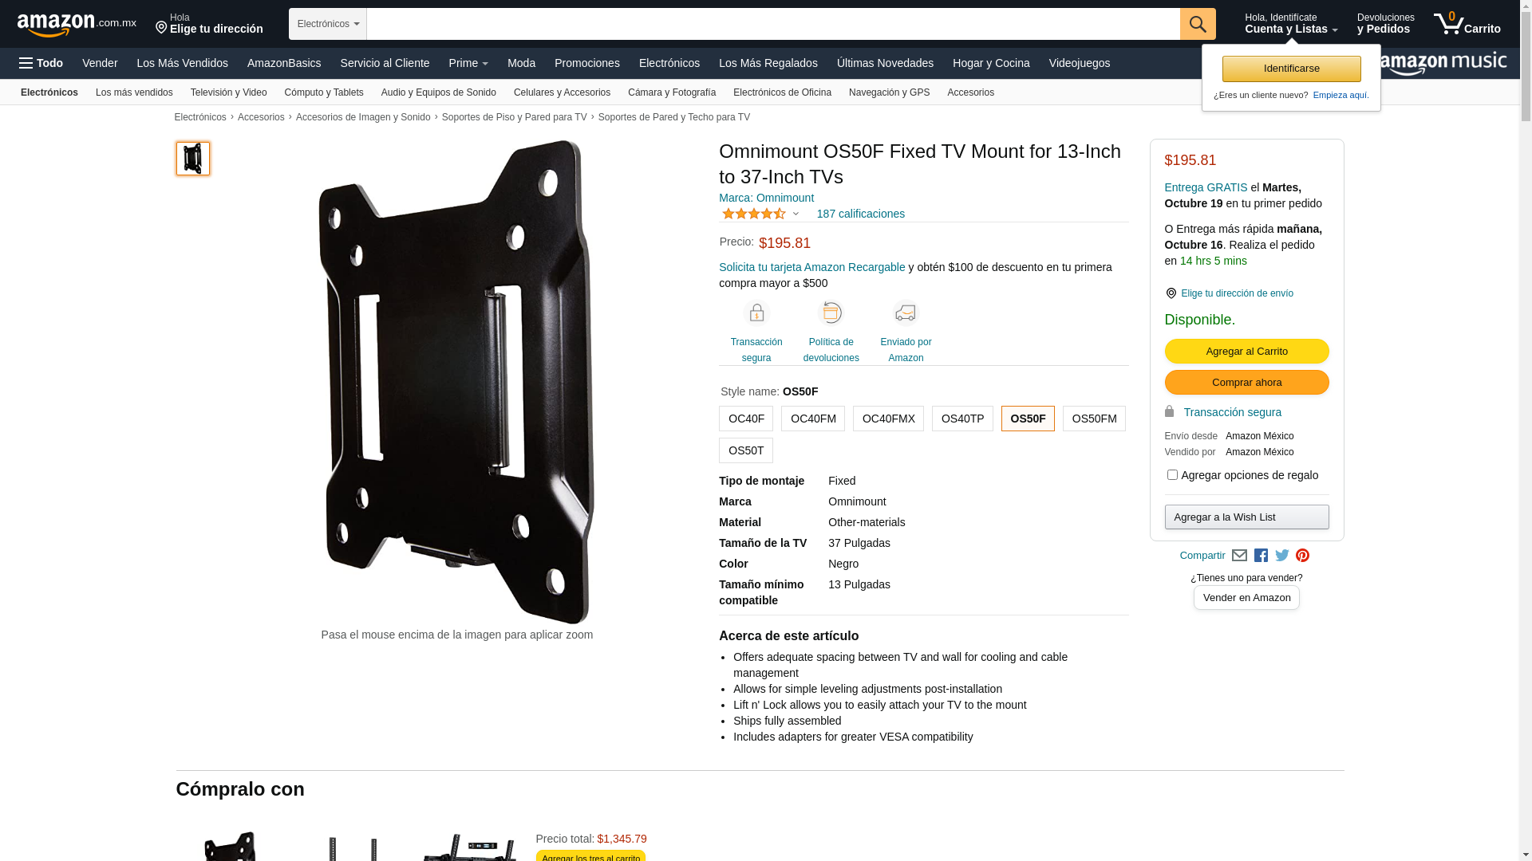This screenshot has height=861, width=1532.
Task: Share the product on Pinterest icon
Action: tap(1302, 556)
